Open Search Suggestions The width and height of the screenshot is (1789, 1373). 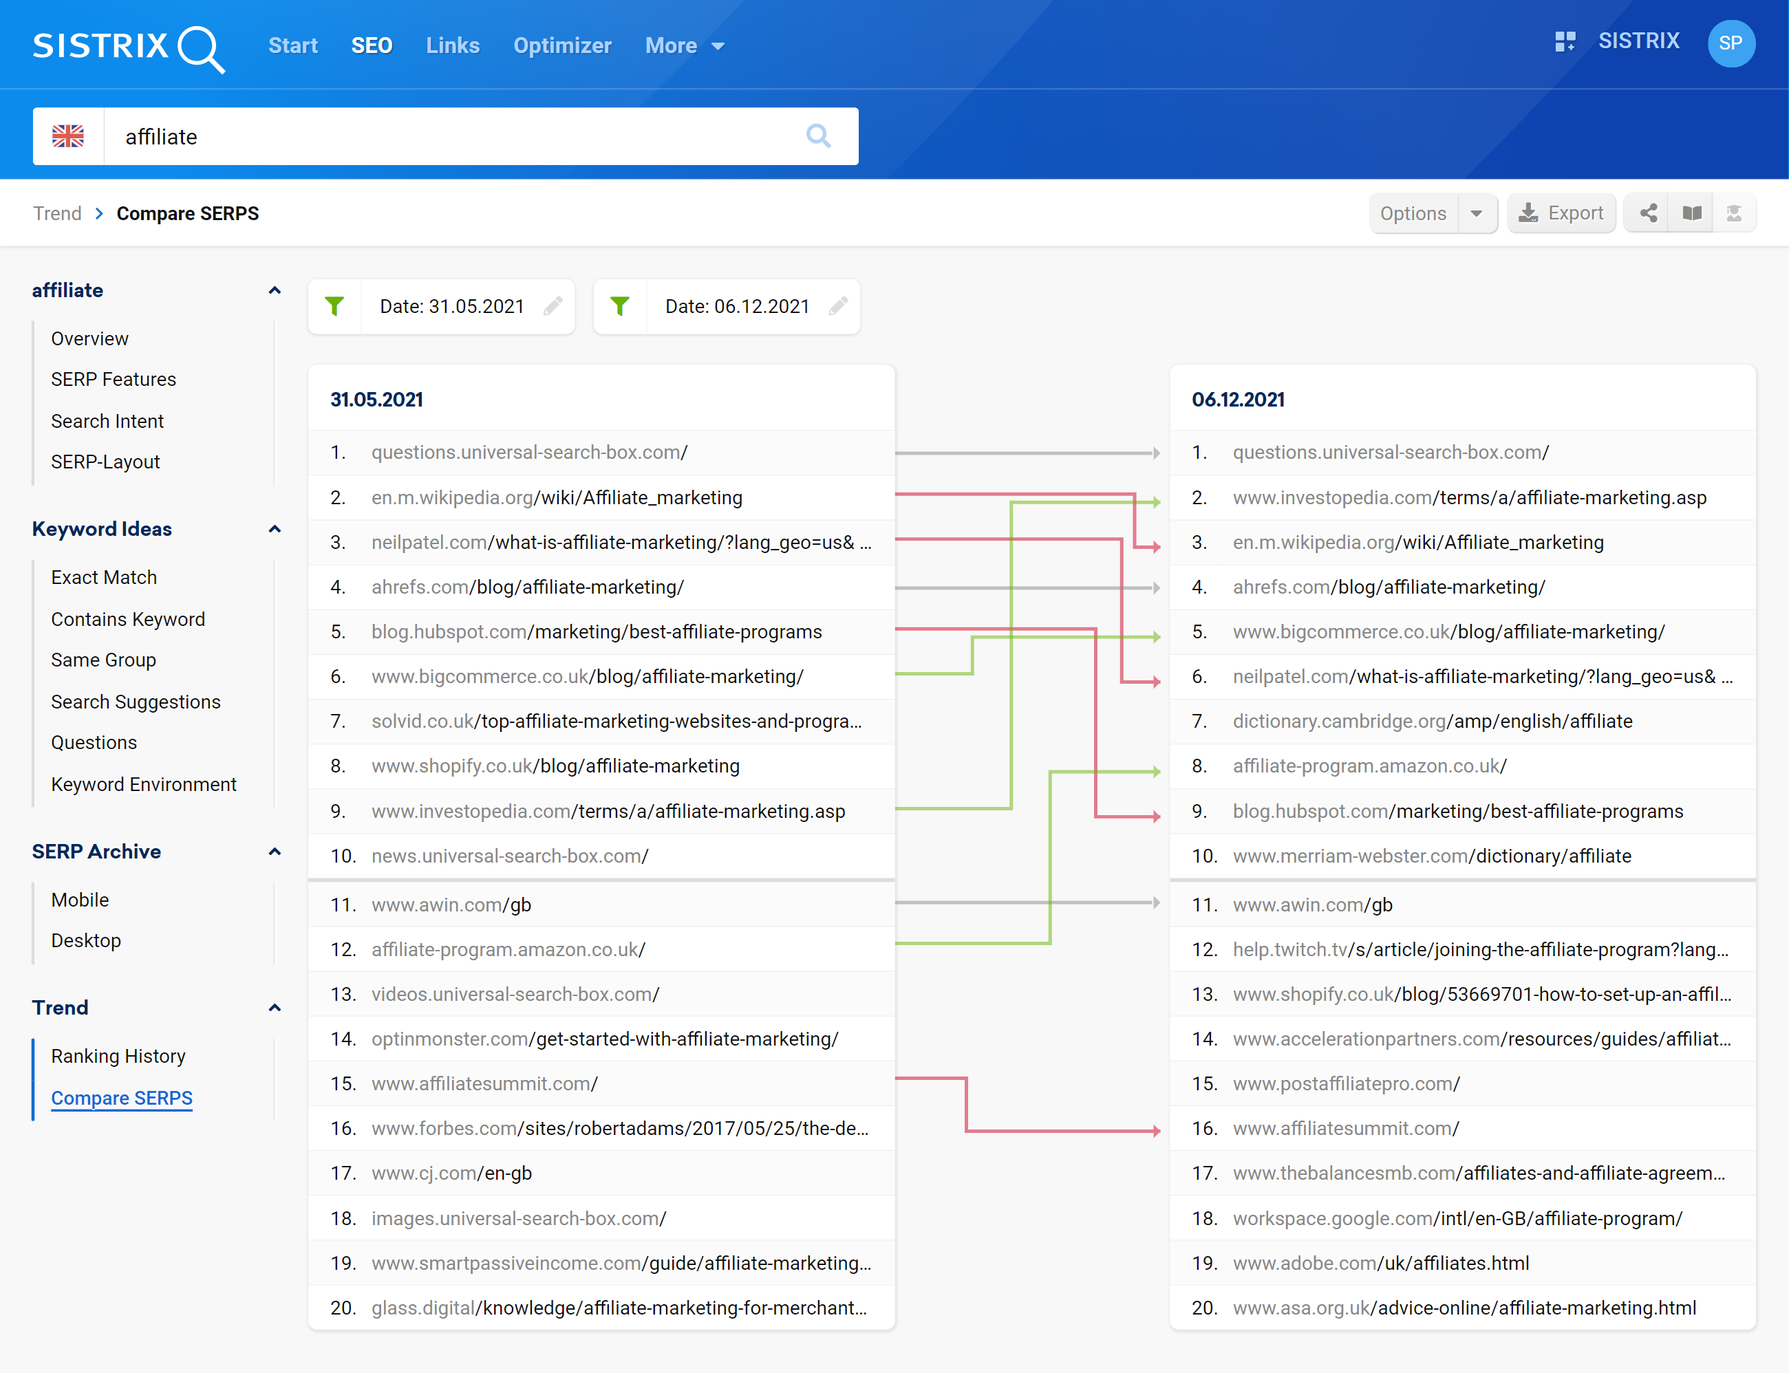point(136,701)
